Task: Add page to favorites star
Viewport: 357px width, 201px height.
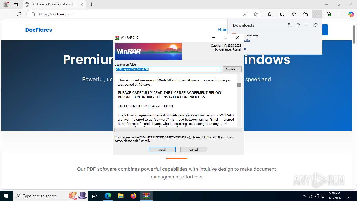Action: click(x=256, y=14)
